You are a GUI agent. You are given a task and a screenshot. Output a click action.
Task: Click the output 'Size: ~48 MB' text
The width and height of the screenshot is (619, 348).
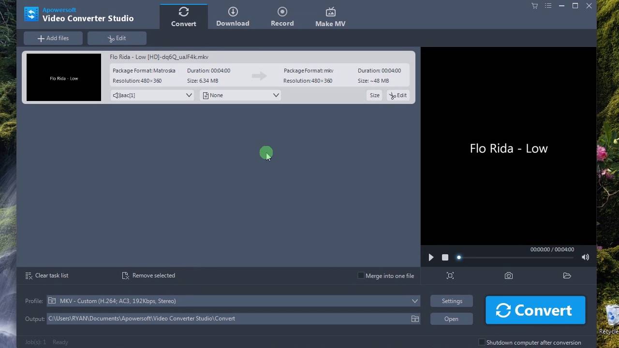(373, 81)
